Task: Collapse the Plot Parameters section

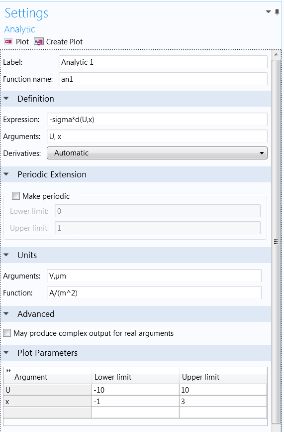Action: point(6,353)
